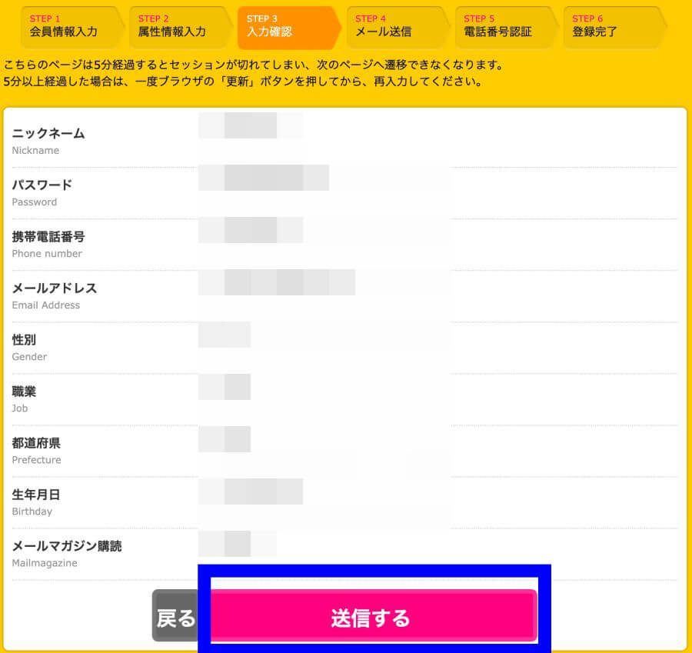Click the blurred gender value
The width and height of the screenshot is (692, 653).
[x=225, y=335]
